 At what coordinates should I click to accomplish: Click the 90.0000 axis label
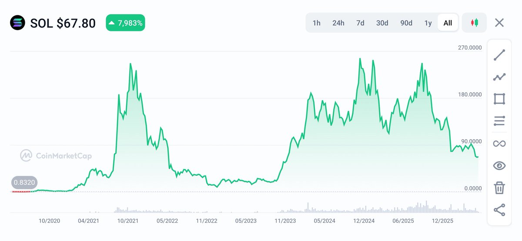point(472,141)
